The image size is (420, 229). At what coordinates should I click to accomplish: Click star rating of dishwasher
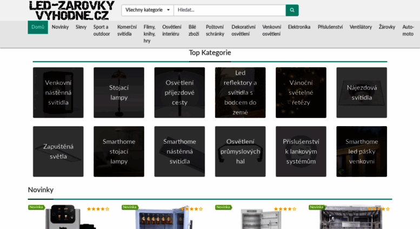pos(378,209)
